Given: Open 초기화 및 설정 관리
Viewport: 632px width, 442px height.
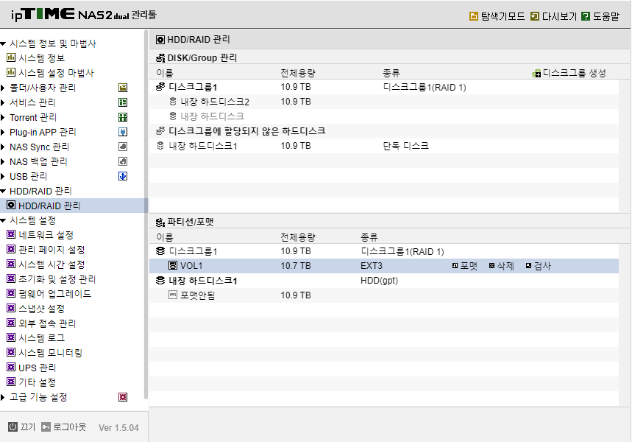Looking at the screenshot, I should click(57, 279).
